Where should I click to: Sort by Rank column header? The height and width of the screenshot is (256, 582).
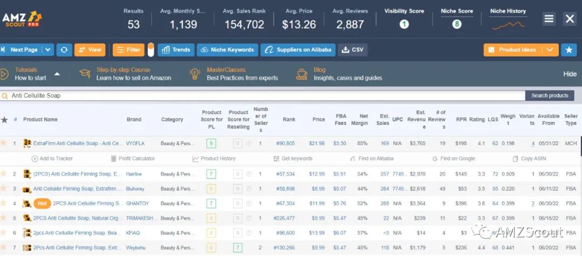(289, 120)
